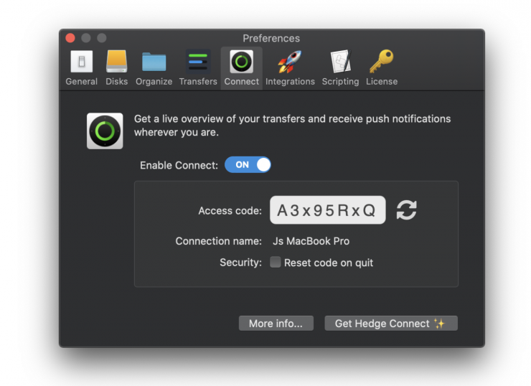This screenshot has height=386, width=531.
Task: Select the Connect tab icon
Action: [x=241, y=68]
